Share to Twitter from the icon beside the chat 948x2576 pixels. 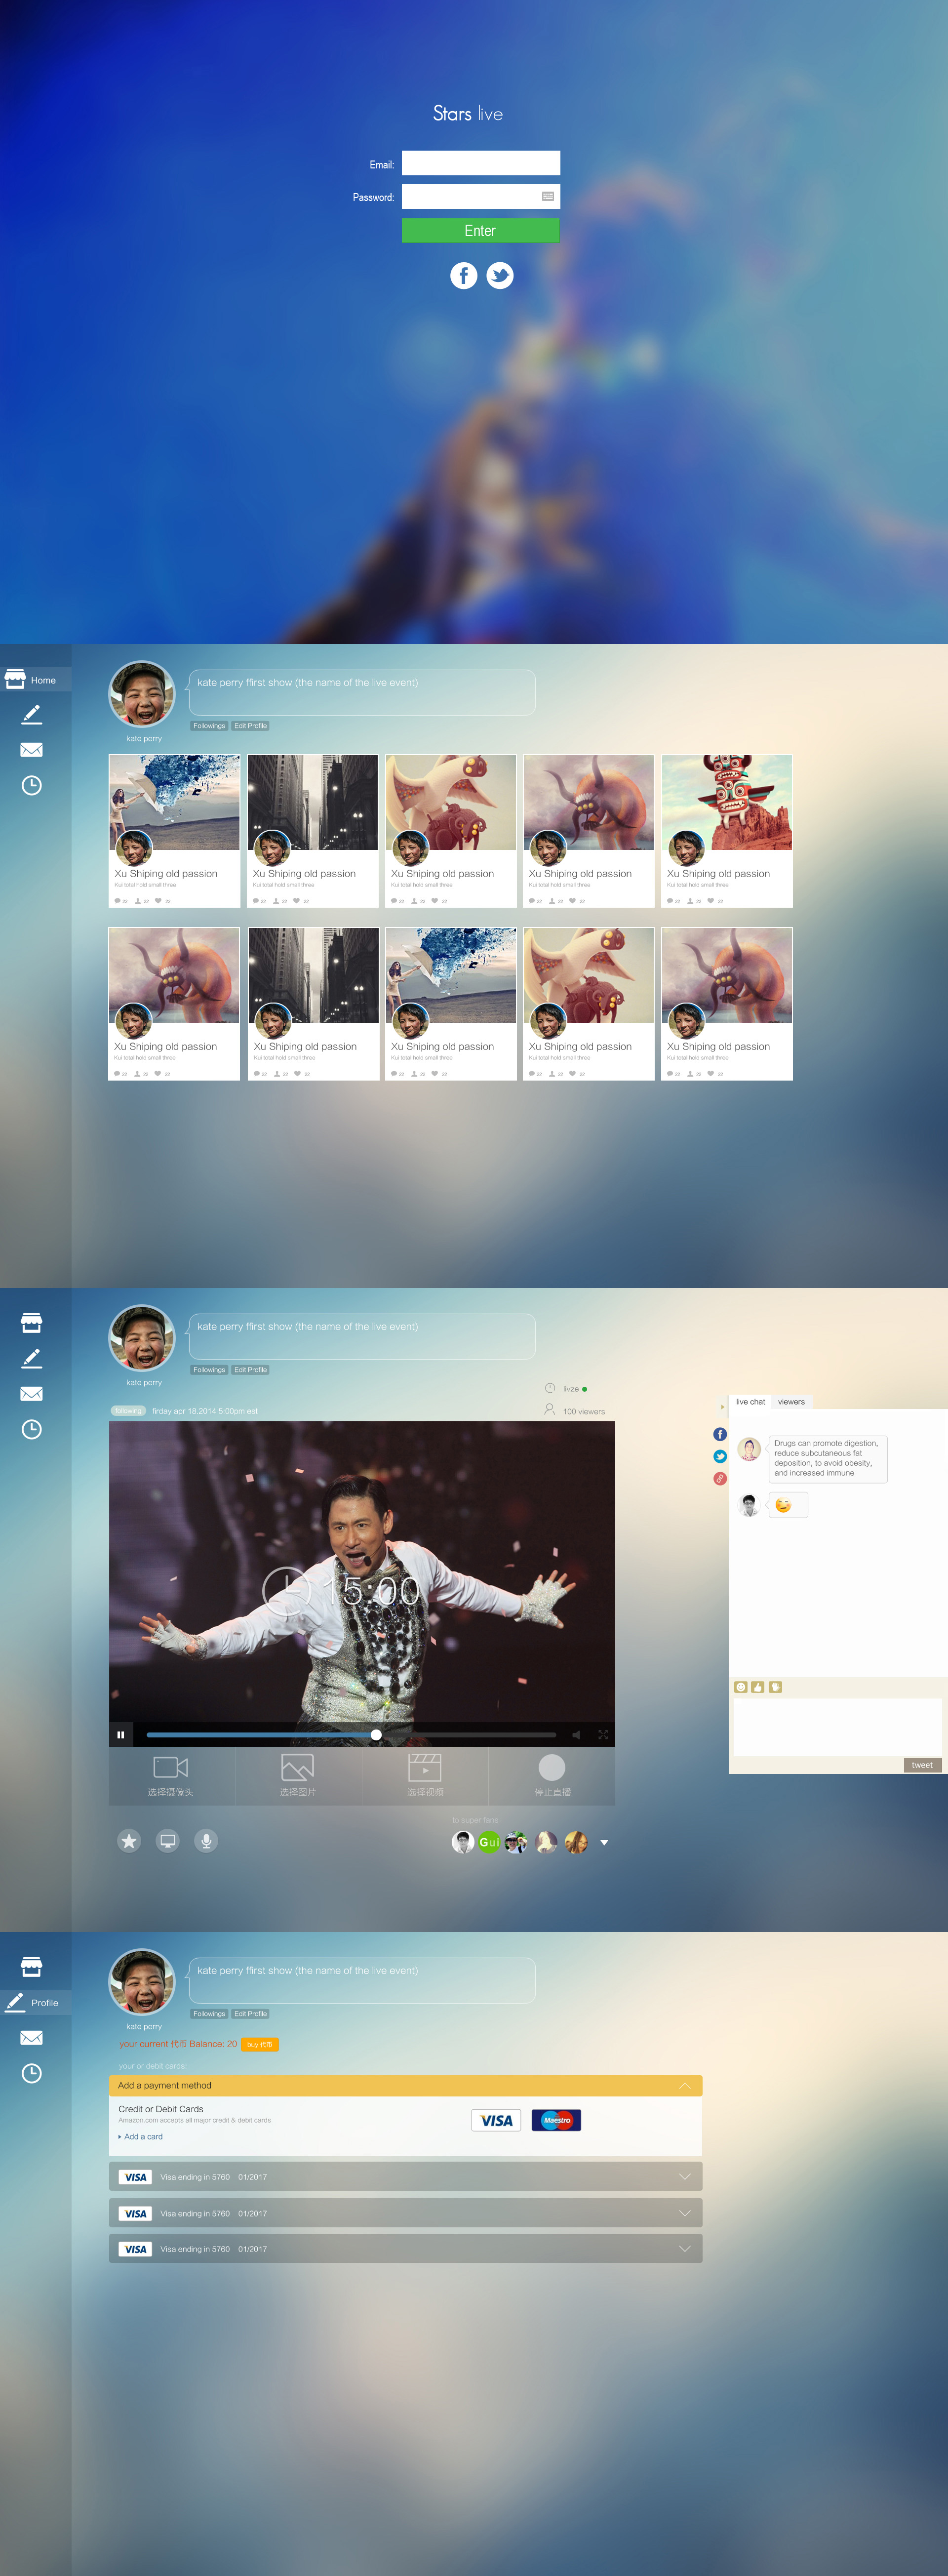pos(720,1456)
